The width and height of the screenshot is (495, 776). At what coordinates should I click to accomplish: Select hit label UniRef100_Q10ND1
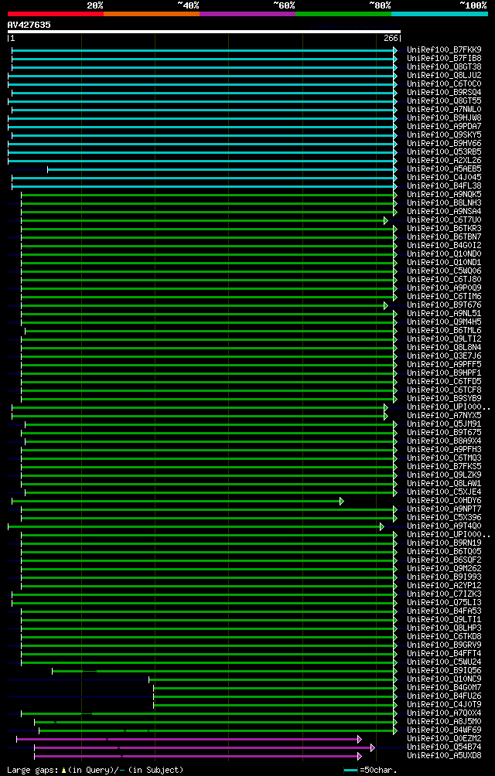(x=444, y=262)
